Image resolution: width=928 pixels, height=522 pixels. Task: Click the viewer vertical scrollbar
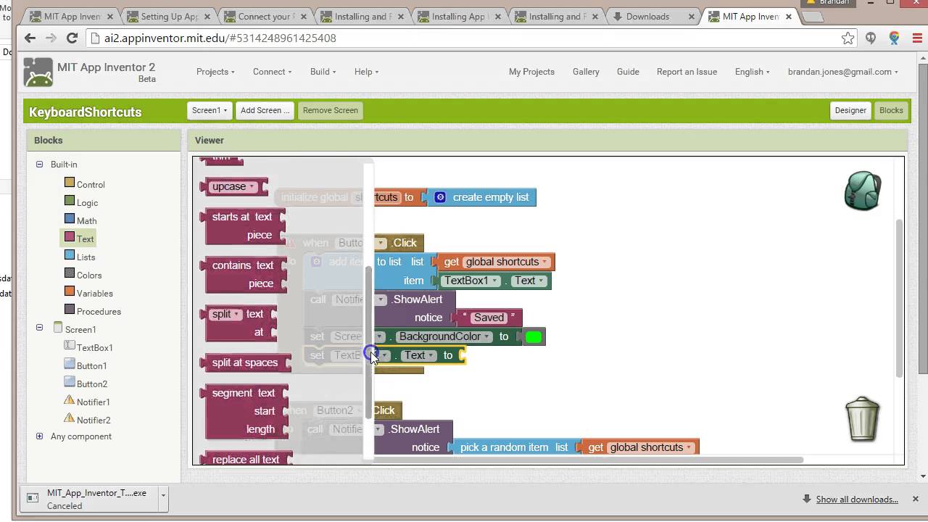[900, 297]
